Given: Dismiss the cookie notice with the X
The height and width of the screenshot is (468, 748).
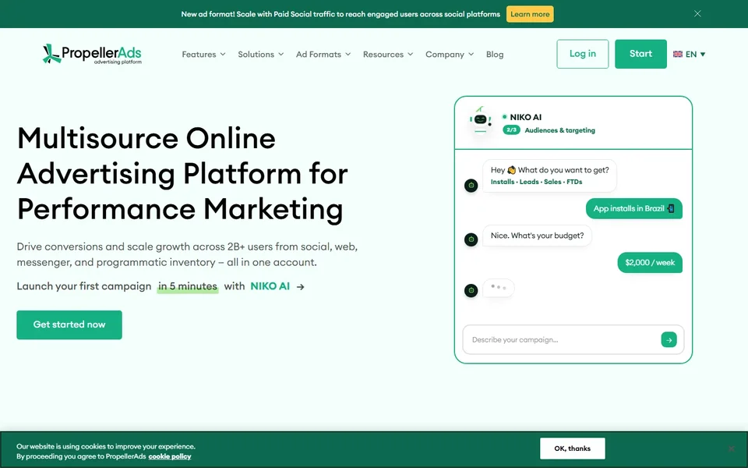Looking at the screenshot, I should (732, 449).
